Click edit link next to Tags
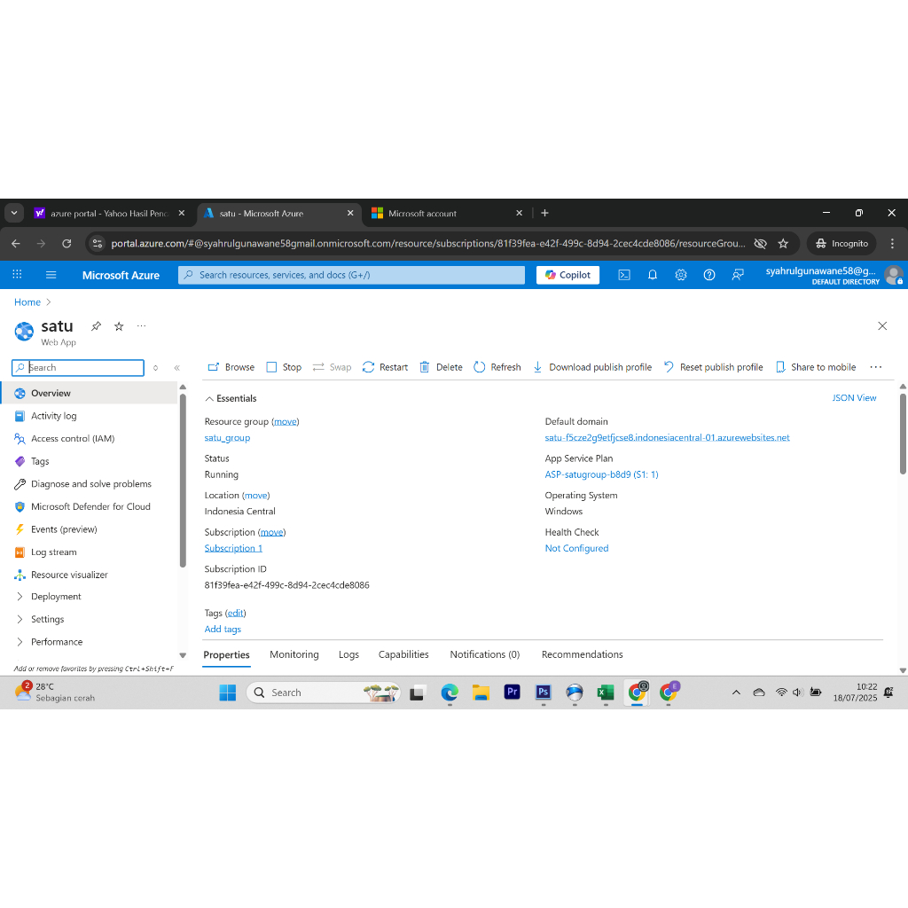The width and height of the screenshot is (908, 908). [236, 614]
